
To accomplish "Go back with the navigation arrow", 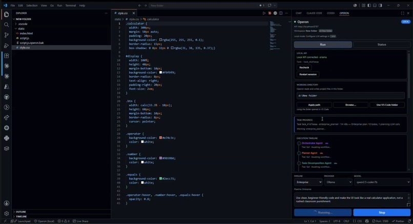I will 139,5.
